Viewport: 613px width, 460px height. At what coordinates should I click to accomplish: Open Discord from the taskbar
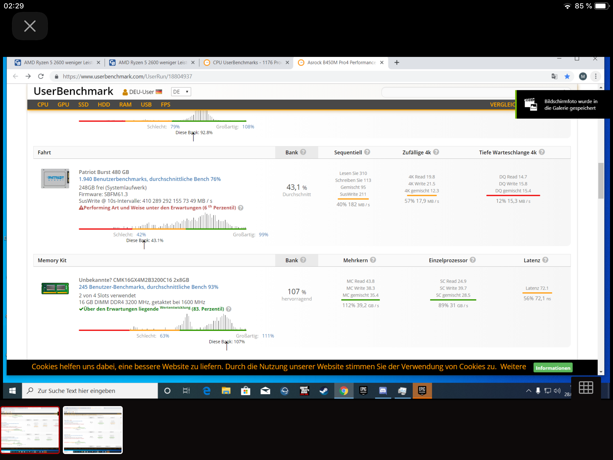(x=383, y=391)
